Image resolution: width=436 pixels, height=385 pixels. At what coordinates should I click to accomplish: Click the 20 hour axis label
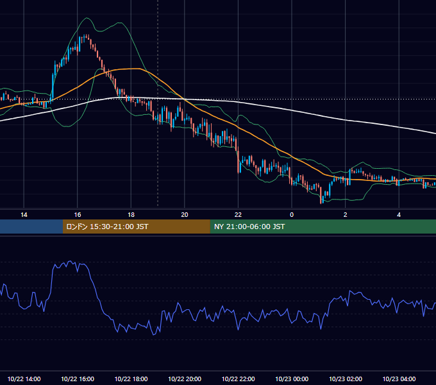[185, 215]
